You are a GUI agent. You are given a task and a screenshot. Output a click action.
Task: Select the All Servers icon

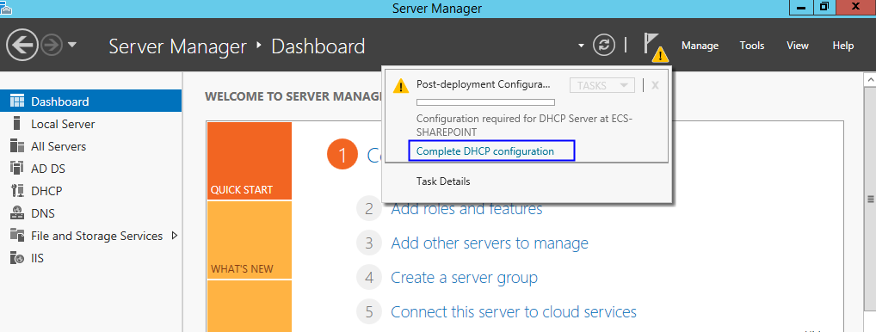(x=17, y=146)
